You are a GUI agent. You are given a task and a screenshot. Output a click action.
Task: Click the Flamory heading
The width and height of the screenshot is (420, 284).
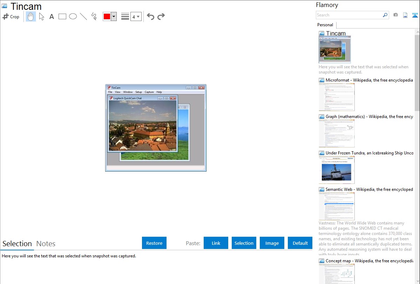coord(327,5)
